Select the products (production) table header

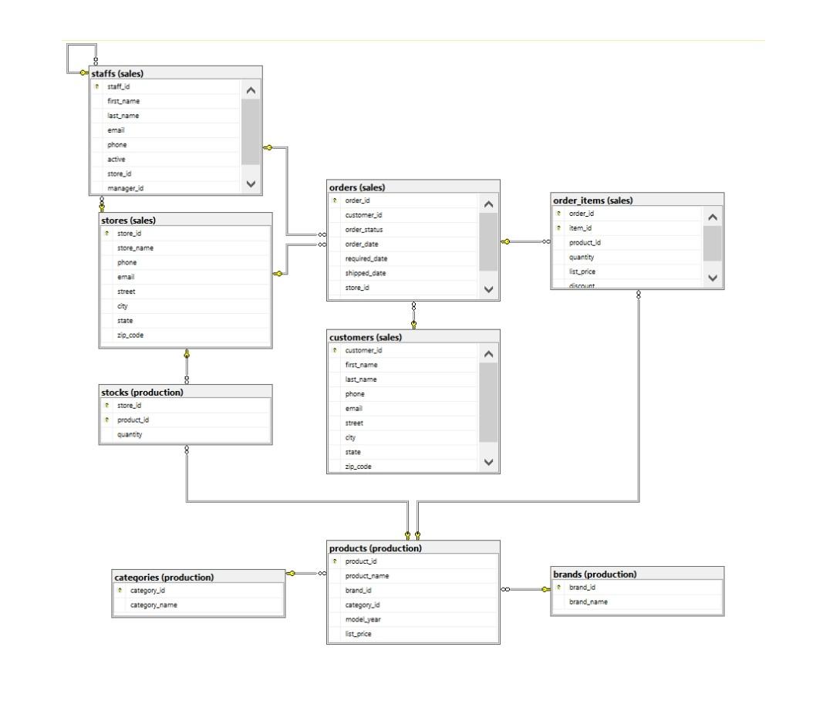pyautogui.click(x=413, y=548)
